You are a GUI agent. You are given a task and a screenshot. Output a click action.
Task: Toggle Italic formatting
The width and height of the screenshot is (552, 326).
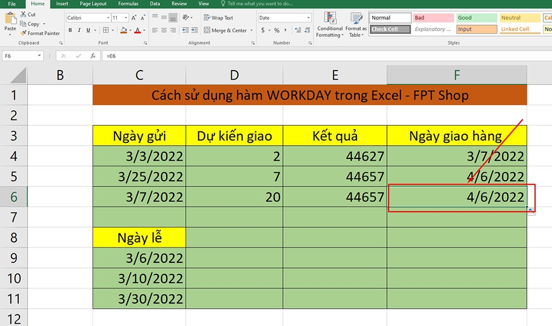point(79,30)
